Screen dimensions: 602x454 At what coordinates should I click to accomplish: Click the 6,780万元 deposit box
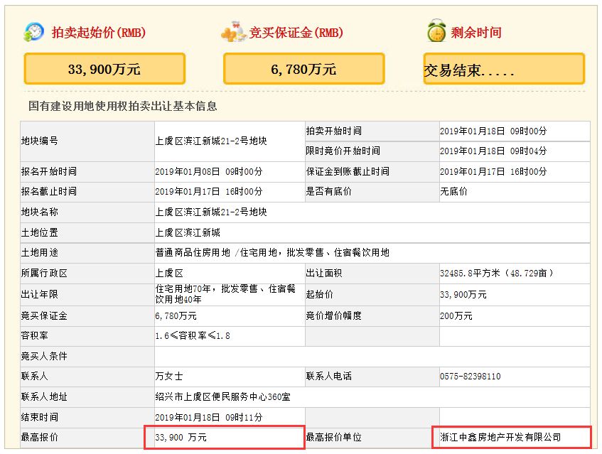tap(303, 69)
